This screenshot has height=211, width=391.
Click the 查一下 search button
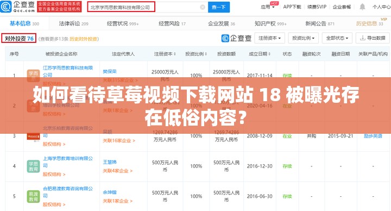coord(219,7)
